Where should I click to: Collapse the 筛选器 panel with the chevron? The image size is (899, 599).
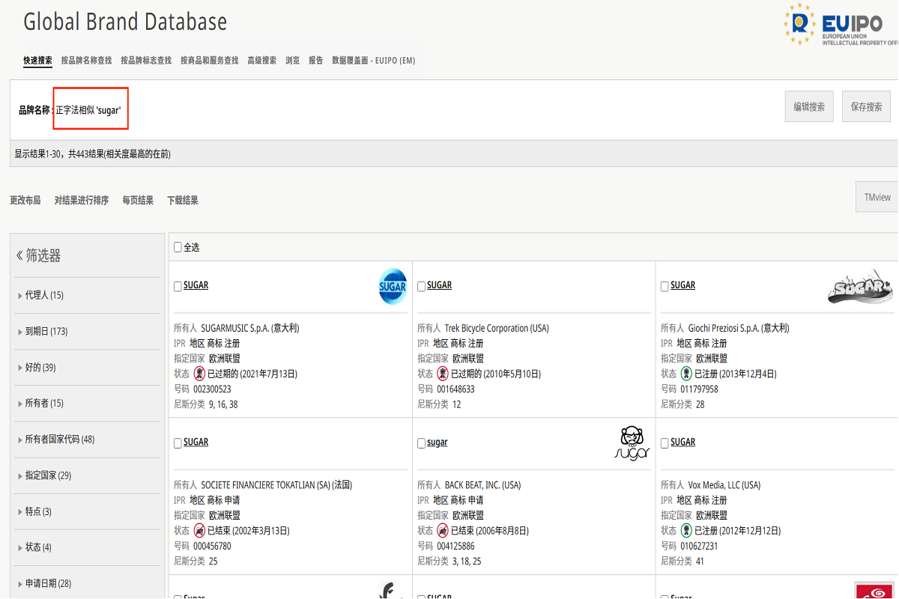19,255
